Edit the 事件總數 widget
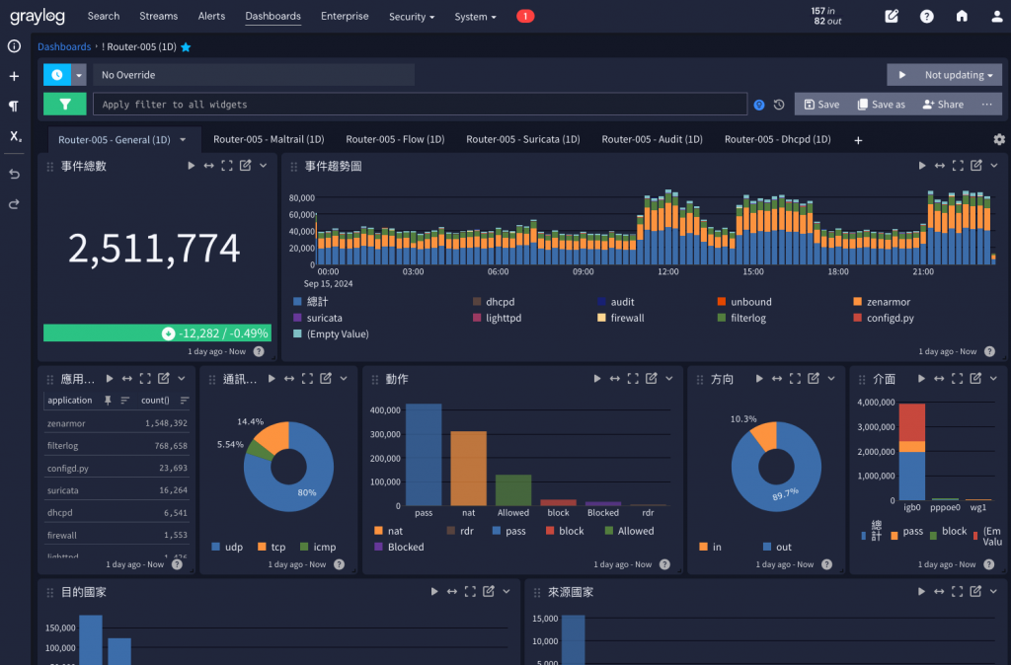Image resolution: width=1011 pixels, height=665 pixels. (x=246, y=166)
